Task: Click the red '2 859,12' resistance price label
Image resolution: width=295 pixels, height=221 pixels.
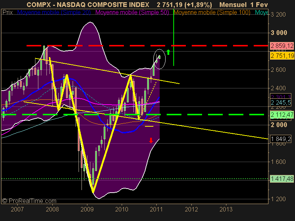Action: click(282, 46)
